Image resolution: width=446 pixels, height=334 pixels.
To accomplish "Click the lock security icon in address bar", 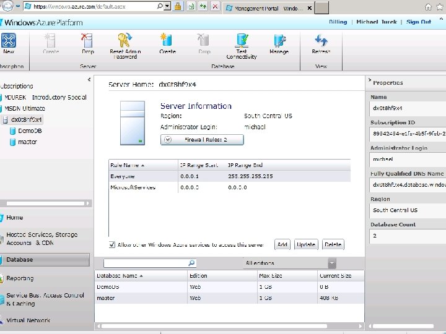I will (x=178, y=6).
